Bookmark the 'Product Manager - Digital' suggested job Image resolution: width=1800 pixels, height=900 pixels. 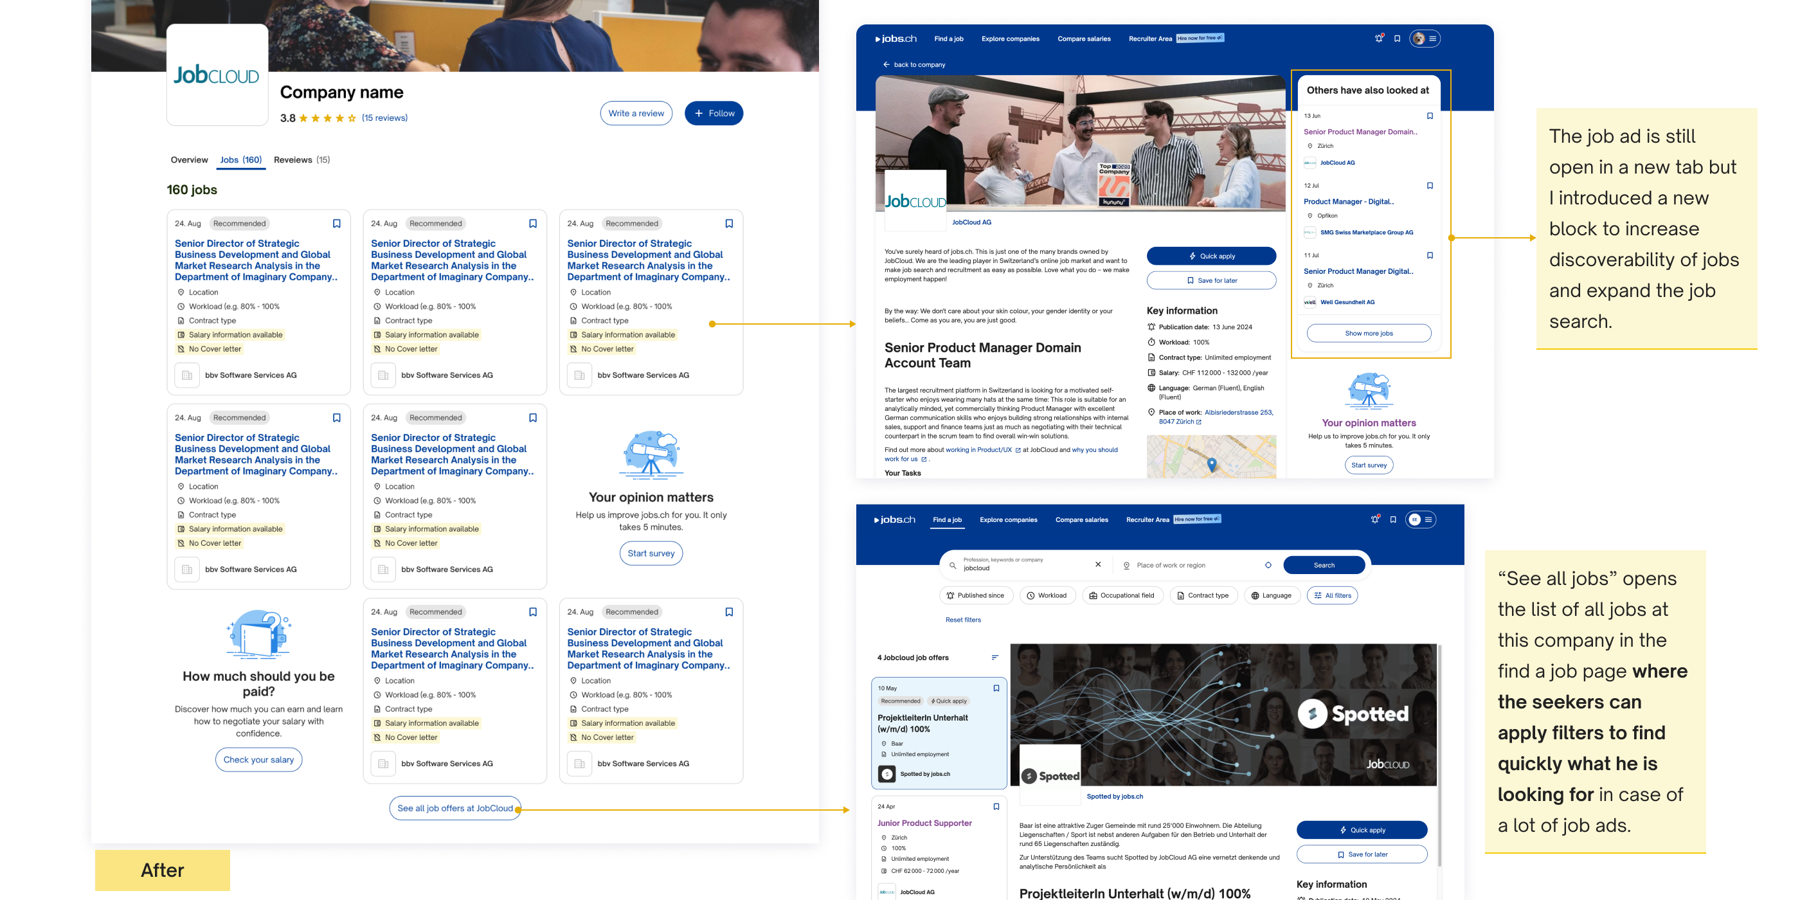(x=1430, y=186)
